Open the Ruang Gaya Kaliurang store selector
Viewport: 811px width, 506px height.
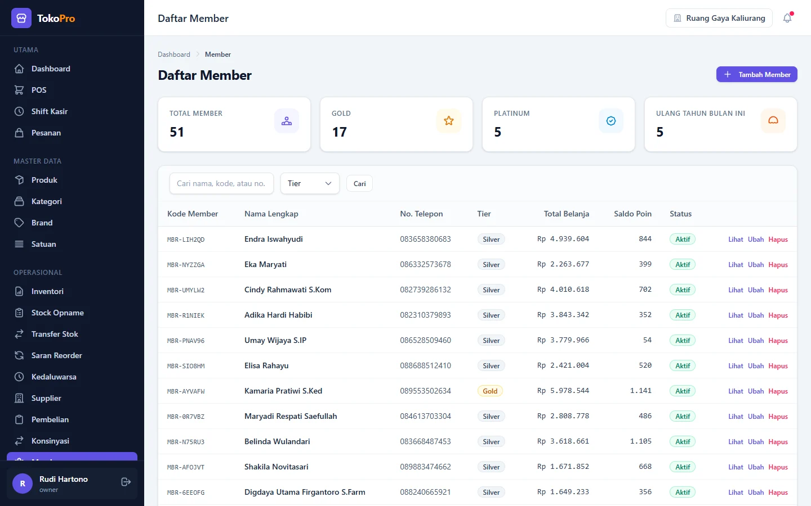coord(719,18)
